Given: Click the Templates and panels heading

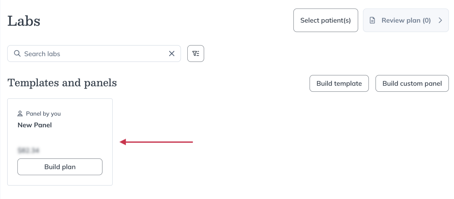Looking at the screenshot, I should pos(62,83).
